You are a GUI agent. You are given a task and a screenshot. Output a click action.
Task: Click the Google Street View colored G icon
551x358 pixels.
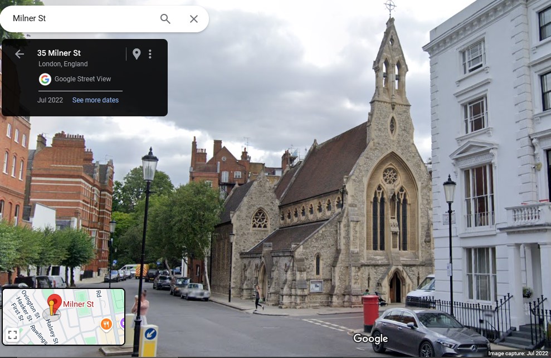point(45,79)
